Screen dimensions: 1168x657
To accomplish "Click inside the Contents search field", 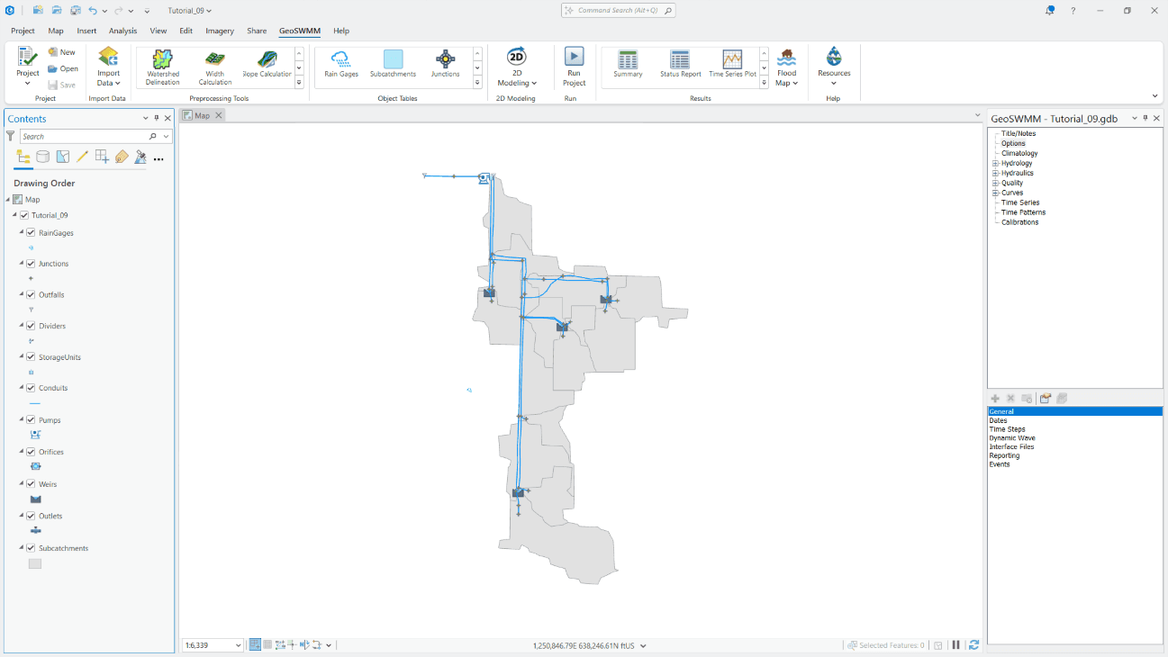I will pyautogui.click(x=90, y=136).
